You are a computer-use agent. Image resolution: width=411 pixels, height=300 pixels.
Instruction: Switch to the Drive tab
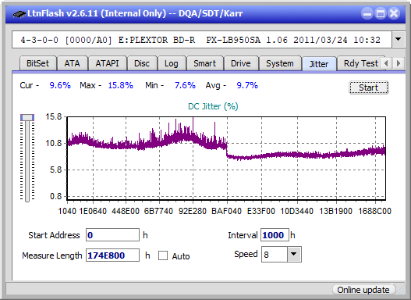point(241,63)
